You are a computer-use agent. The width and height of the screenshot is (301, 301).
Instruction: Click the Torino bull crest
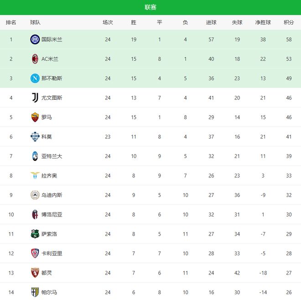(35, 273)
